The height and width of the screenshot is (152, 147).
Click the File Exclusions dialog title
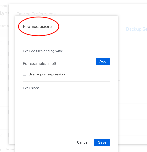point(38,26)
